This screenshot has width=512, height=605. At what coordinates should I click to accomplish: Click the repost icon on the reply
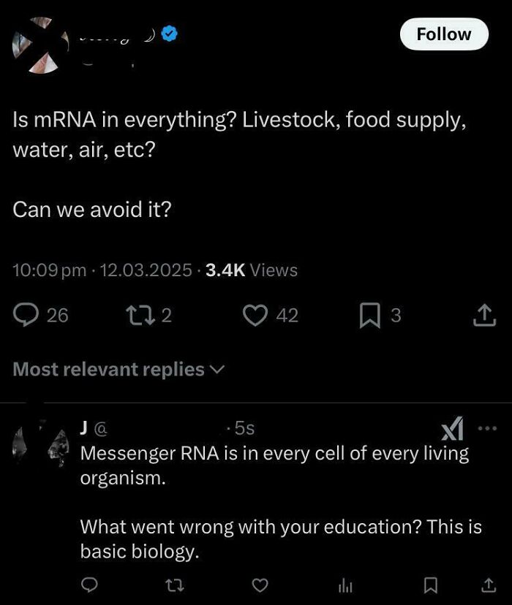point(174,585)
